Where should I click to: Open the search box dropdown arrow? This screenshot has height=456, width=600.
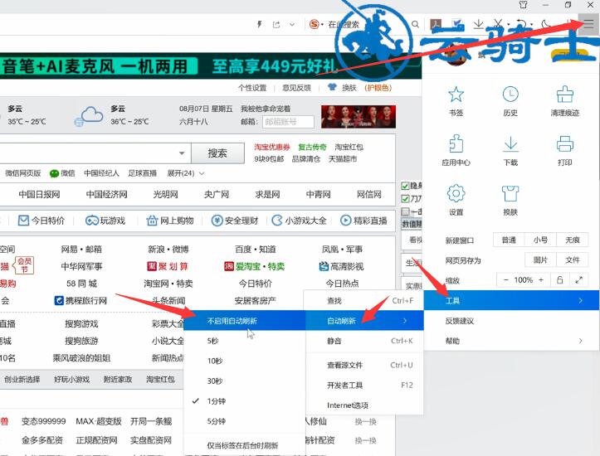pyautogui.click(x=182, y=153)
